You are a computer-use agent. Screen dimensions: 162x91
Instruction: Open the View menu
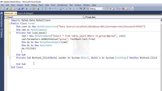13,5
